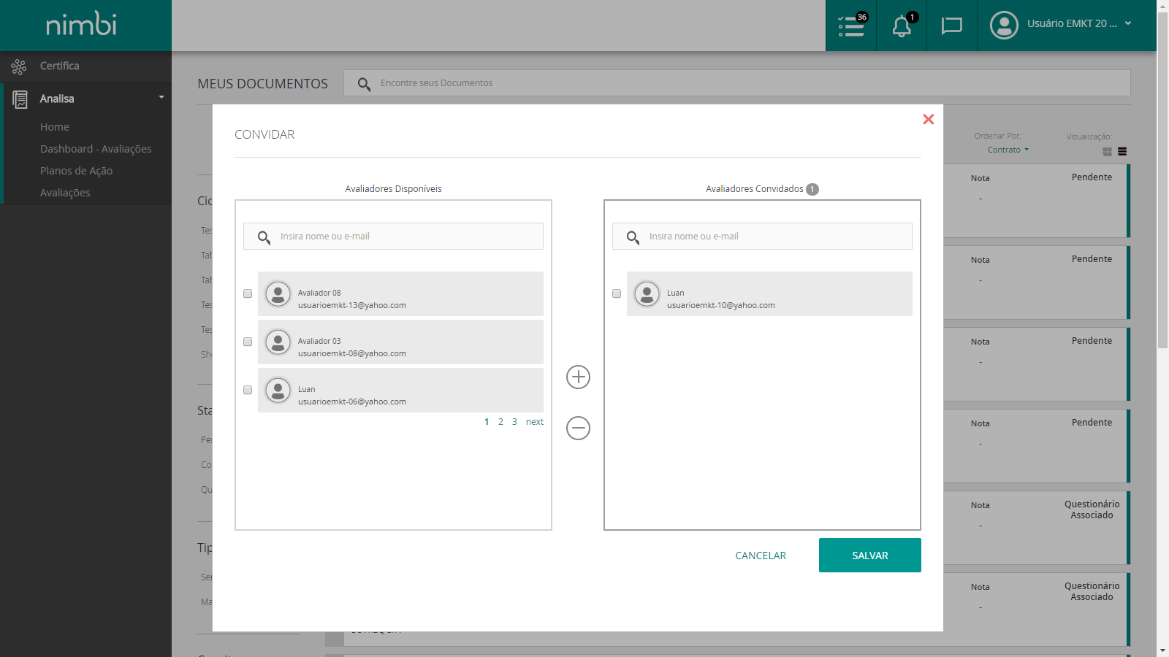
Task: Switch to grid view icon
Action: coord(1107,152)
